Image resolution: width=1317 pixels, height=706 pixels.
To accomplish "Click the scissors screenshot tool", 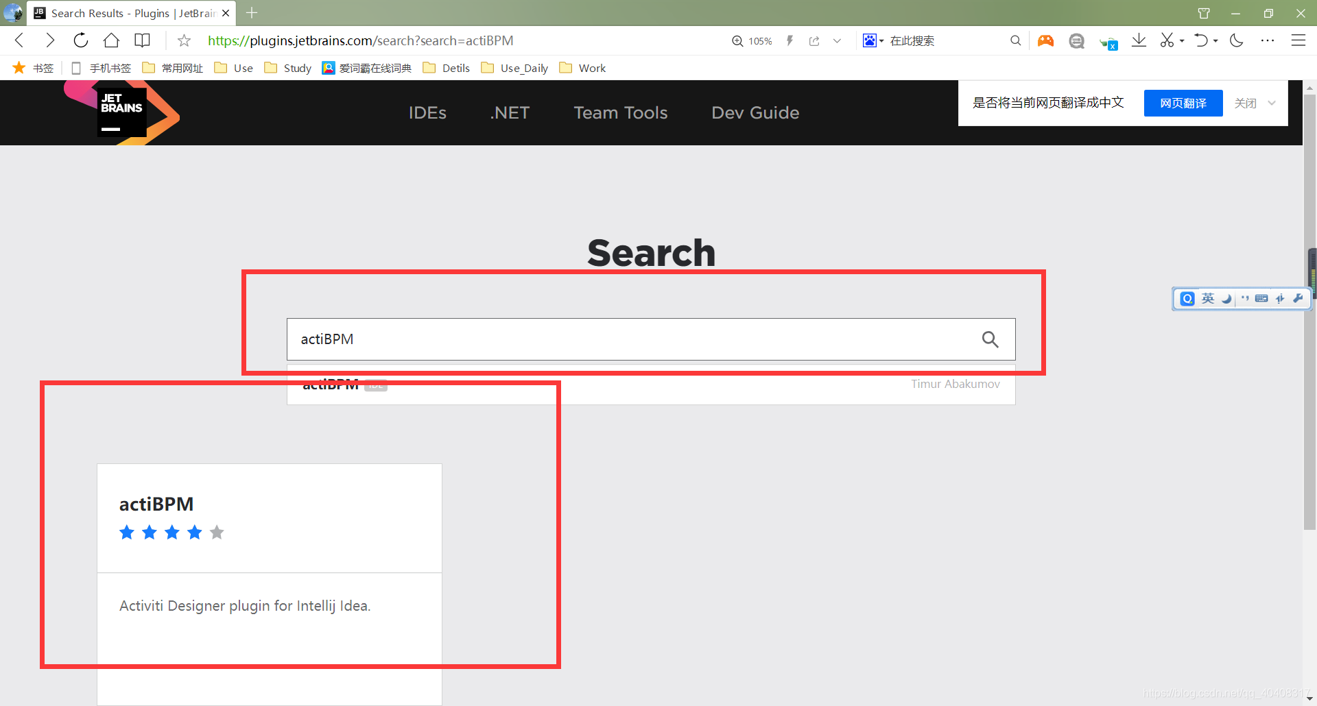I will pos(1167,40).
